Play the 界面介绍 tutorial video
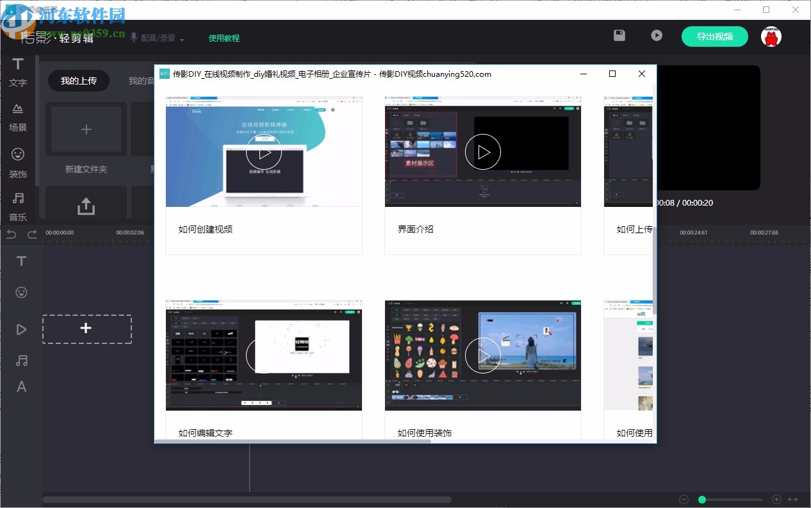This screenshot has height=508, width=811. (x=483, y=152)
